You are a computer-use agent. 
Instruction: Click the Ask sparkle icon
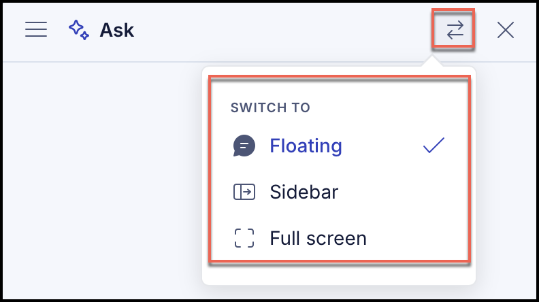79,30
